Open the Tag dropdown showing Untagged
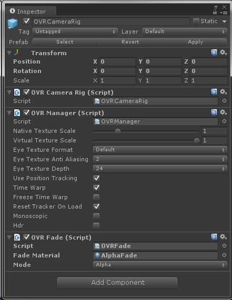 pos(75,32)
